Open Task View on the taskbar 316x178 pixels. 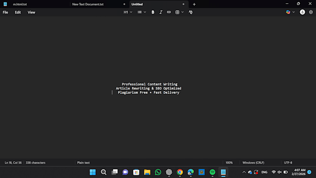click(114, 172)
